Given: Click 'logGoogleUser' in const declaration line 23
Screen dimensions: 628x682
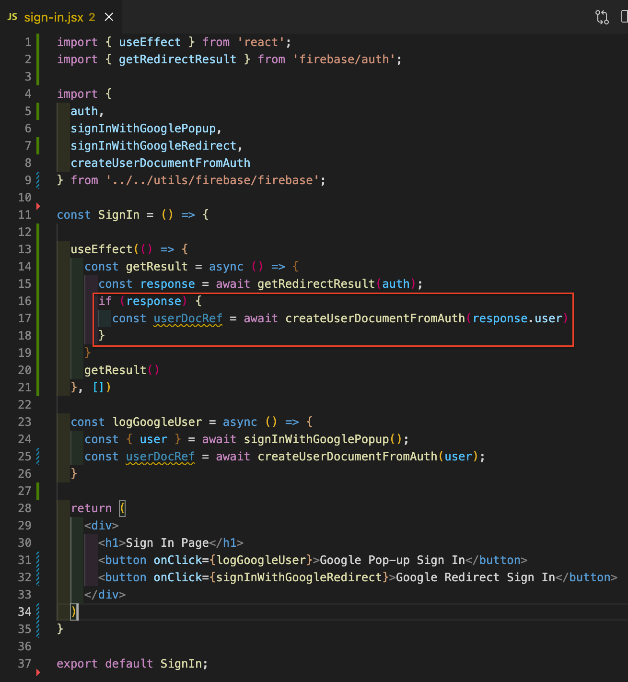Looking at the screenshot, I should [157, 422].
